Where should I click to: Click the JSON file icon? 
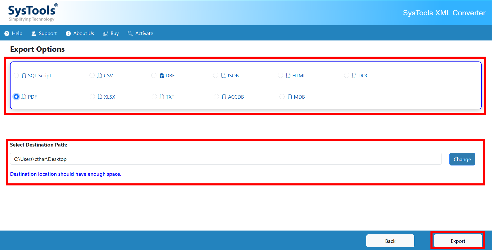pyautogui.click(x=223, y=76)
